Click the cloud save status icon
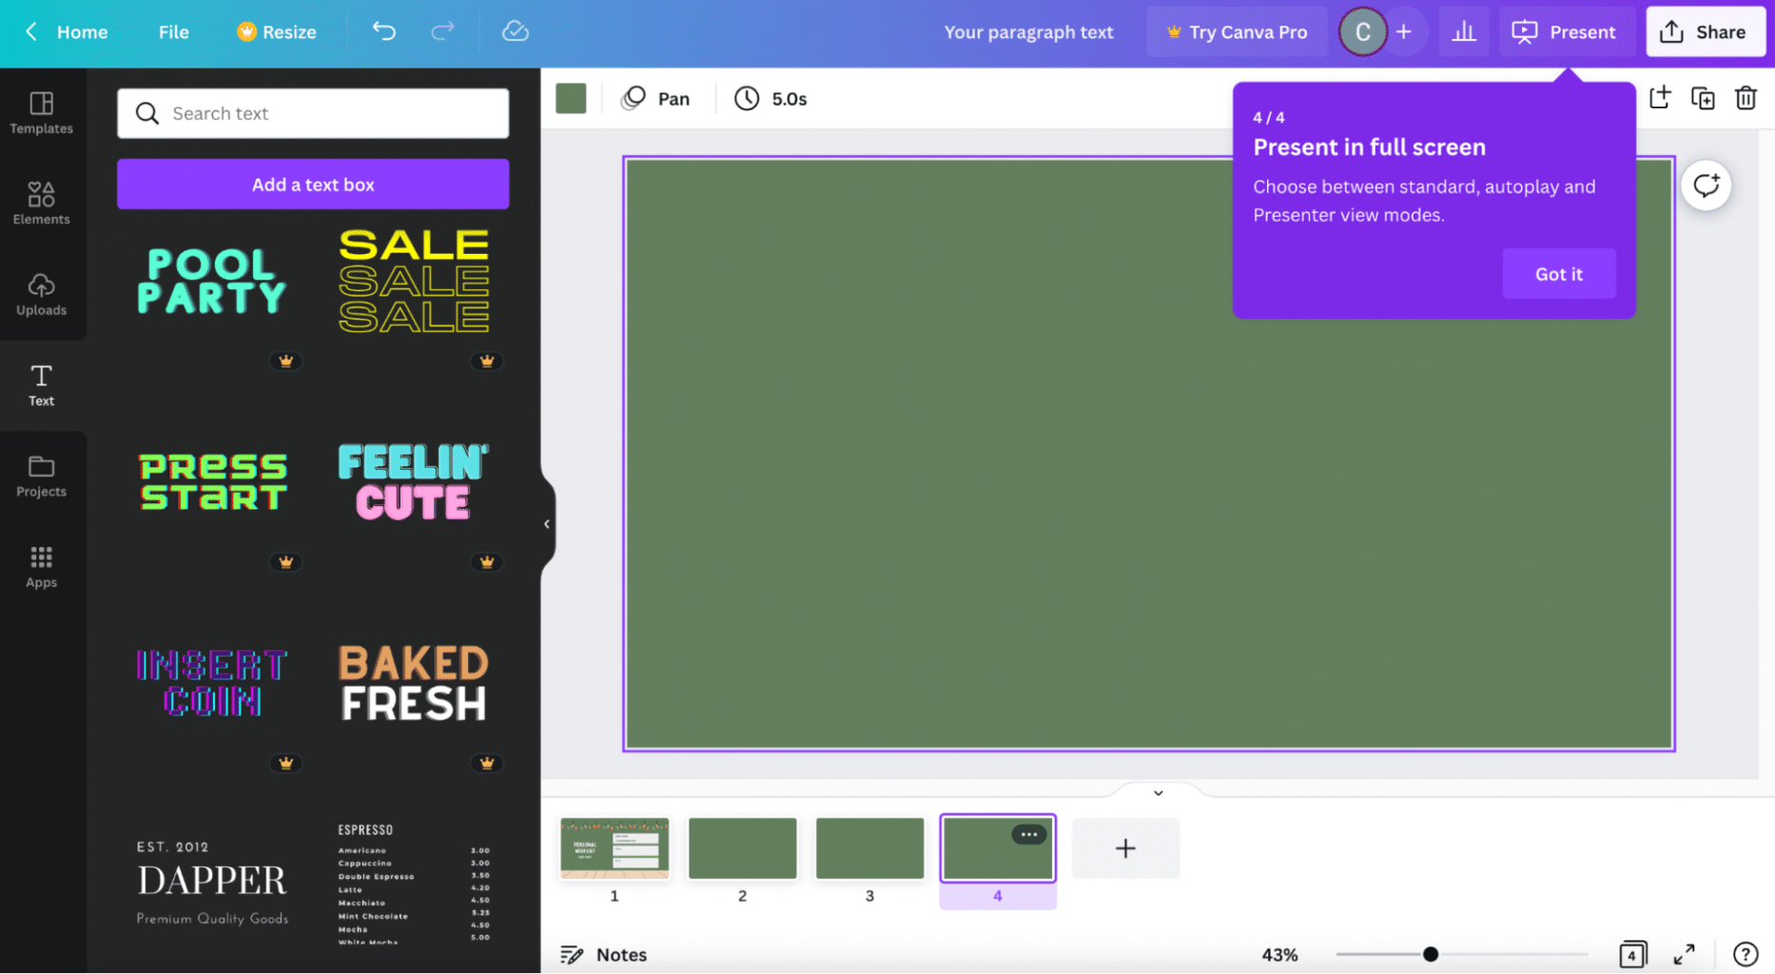 tap(515, 31)
